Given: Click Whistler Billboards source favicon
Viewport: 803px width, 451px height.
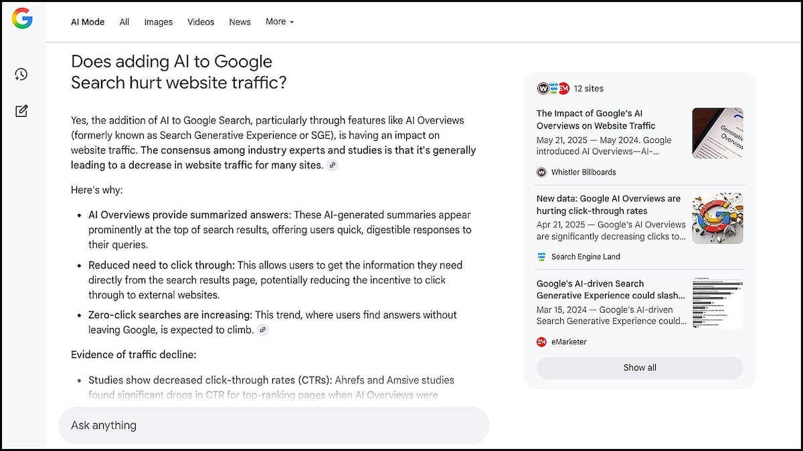Looking at the screenshot, I should click(541, 172).
